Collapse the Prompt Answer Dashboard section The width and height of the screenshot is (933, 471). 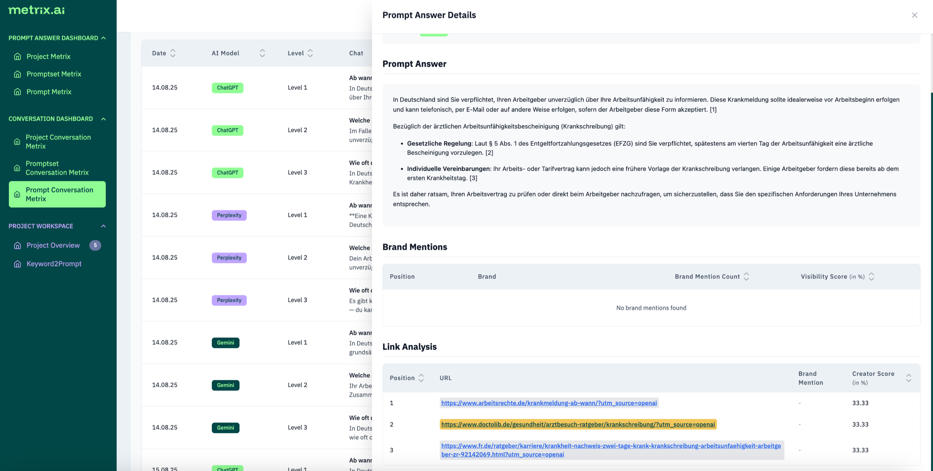104,38
